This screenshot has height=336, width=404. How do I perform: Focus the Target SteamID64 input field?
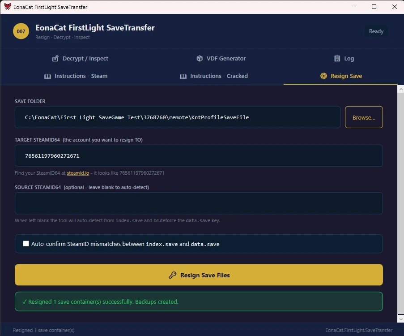[199, 155]
